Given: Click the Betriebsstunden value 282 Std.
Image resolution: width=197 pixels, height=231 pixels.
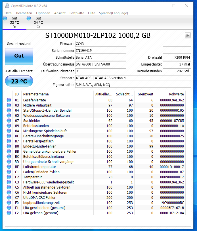Looking at the screenshot, I should 177,71.
